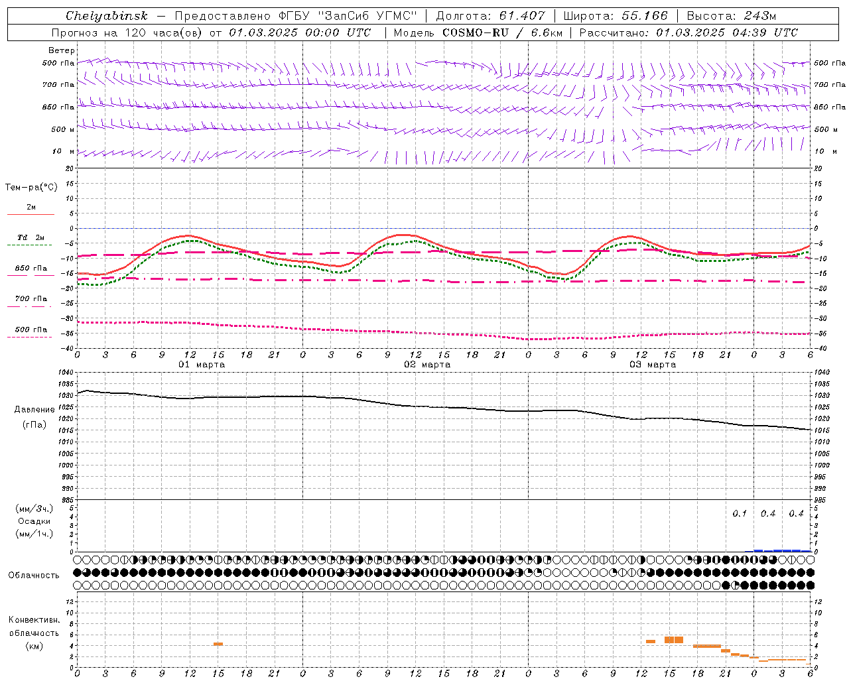Screen dimensions: 849x679
Task: Click the (мм/1ч.) precipitation unit label
Action: point(34,534)
